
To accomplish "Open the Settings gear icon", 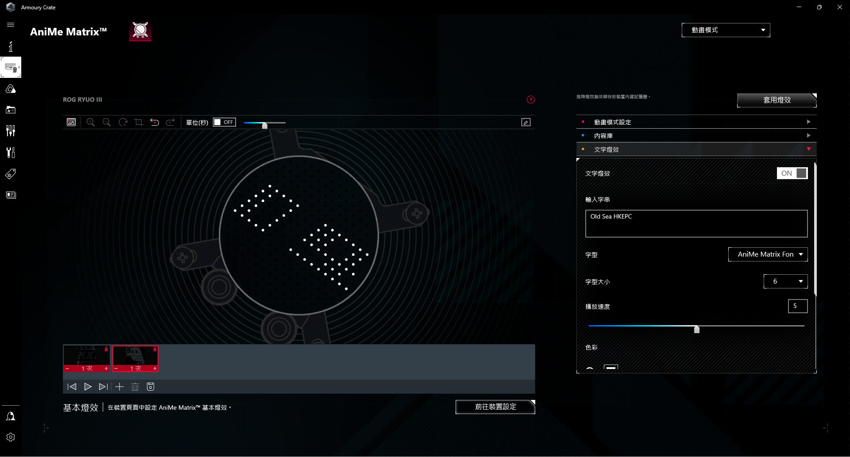I will (x=11, y=437).
